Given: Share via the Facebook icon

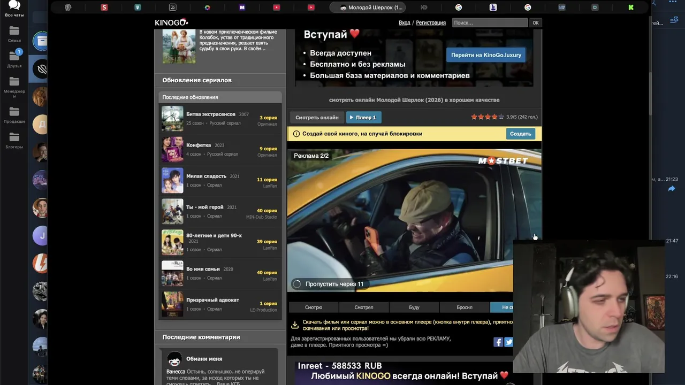Looking at the screenshot, I should pos(498,342).
